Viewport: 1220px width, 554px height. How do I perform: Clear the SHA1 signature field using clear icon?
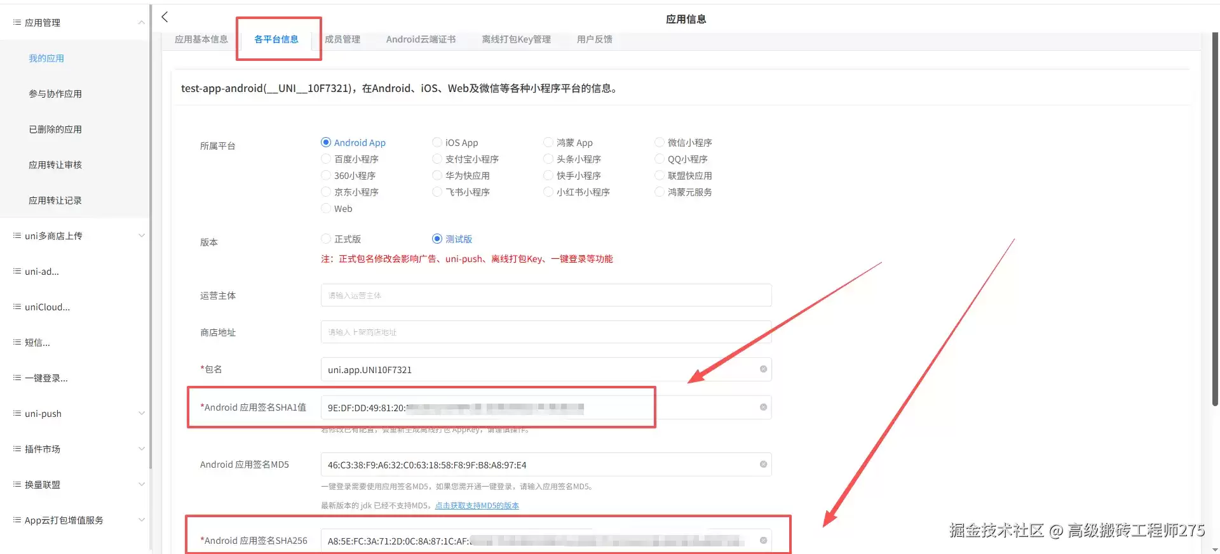[763, 407]
